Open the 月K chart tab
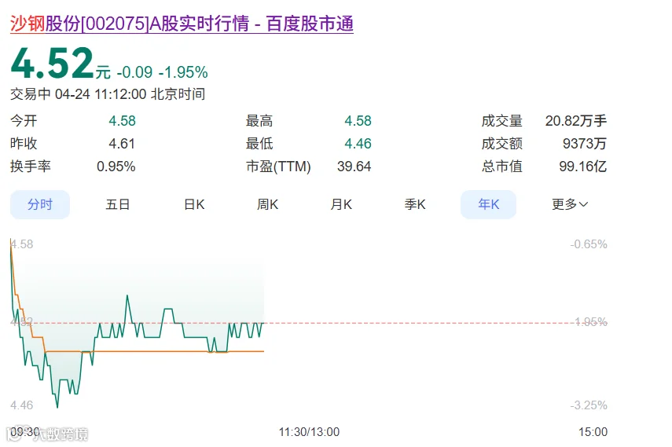This screenshot has height=447, width=672. [341, 204]
